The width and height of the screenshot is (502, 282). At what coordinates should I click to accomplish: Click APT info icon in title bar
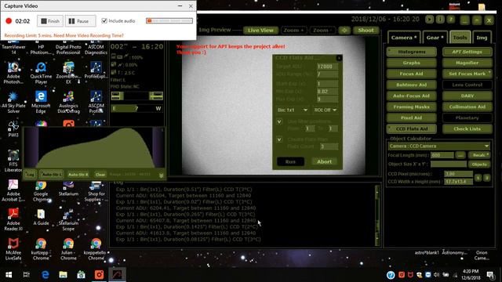440,20
